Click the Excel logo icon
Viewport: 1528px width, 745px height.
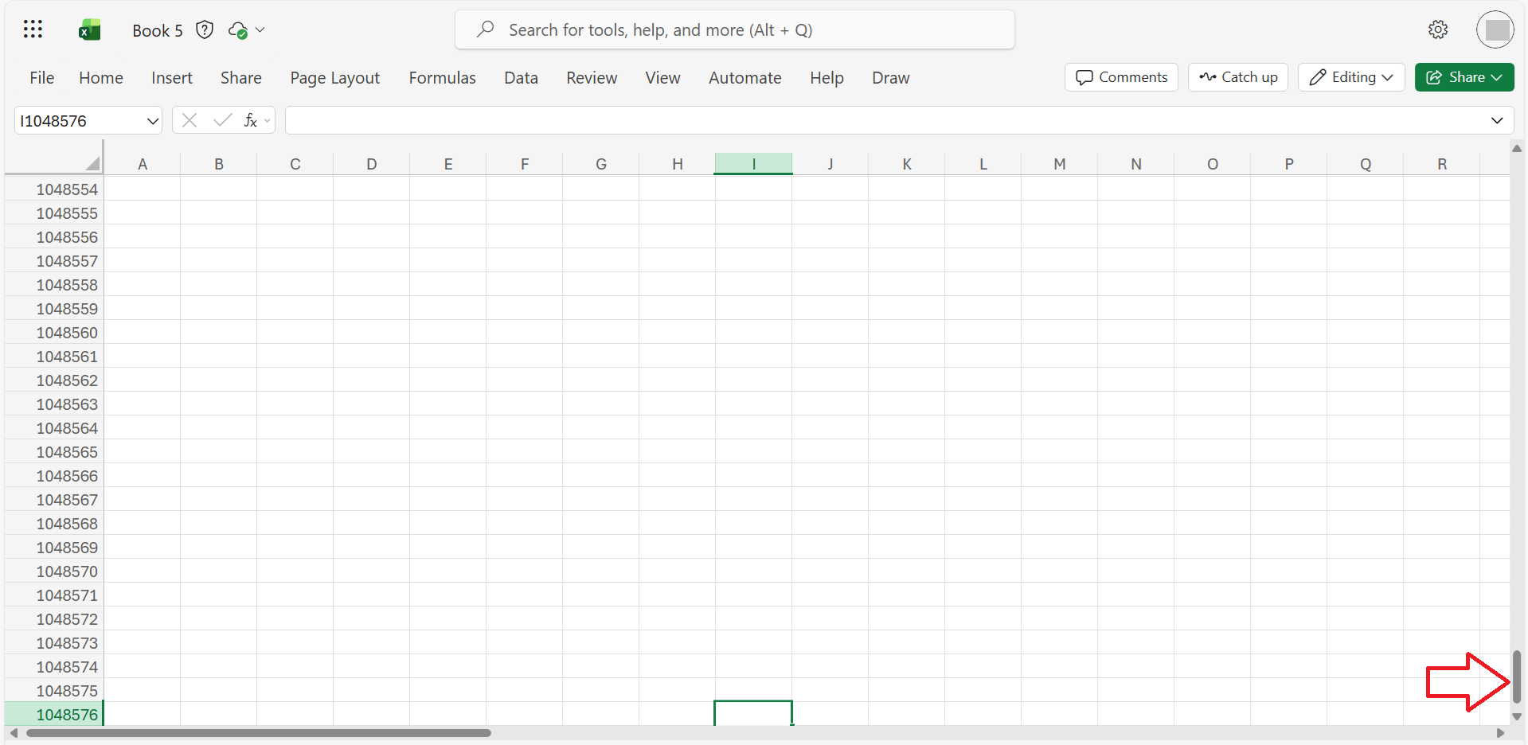[89, 30]
